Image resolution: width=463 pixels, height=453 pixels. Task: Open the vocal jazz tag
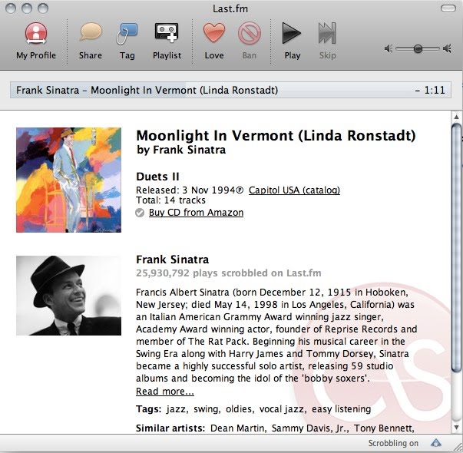point(281,409)
